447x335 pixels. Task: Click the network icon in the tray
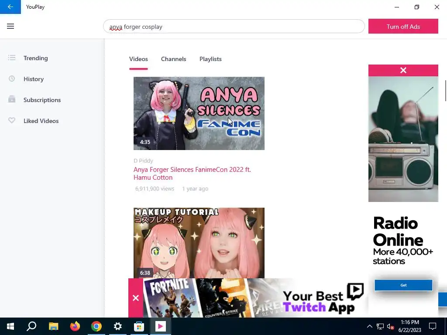coord(380,326)
